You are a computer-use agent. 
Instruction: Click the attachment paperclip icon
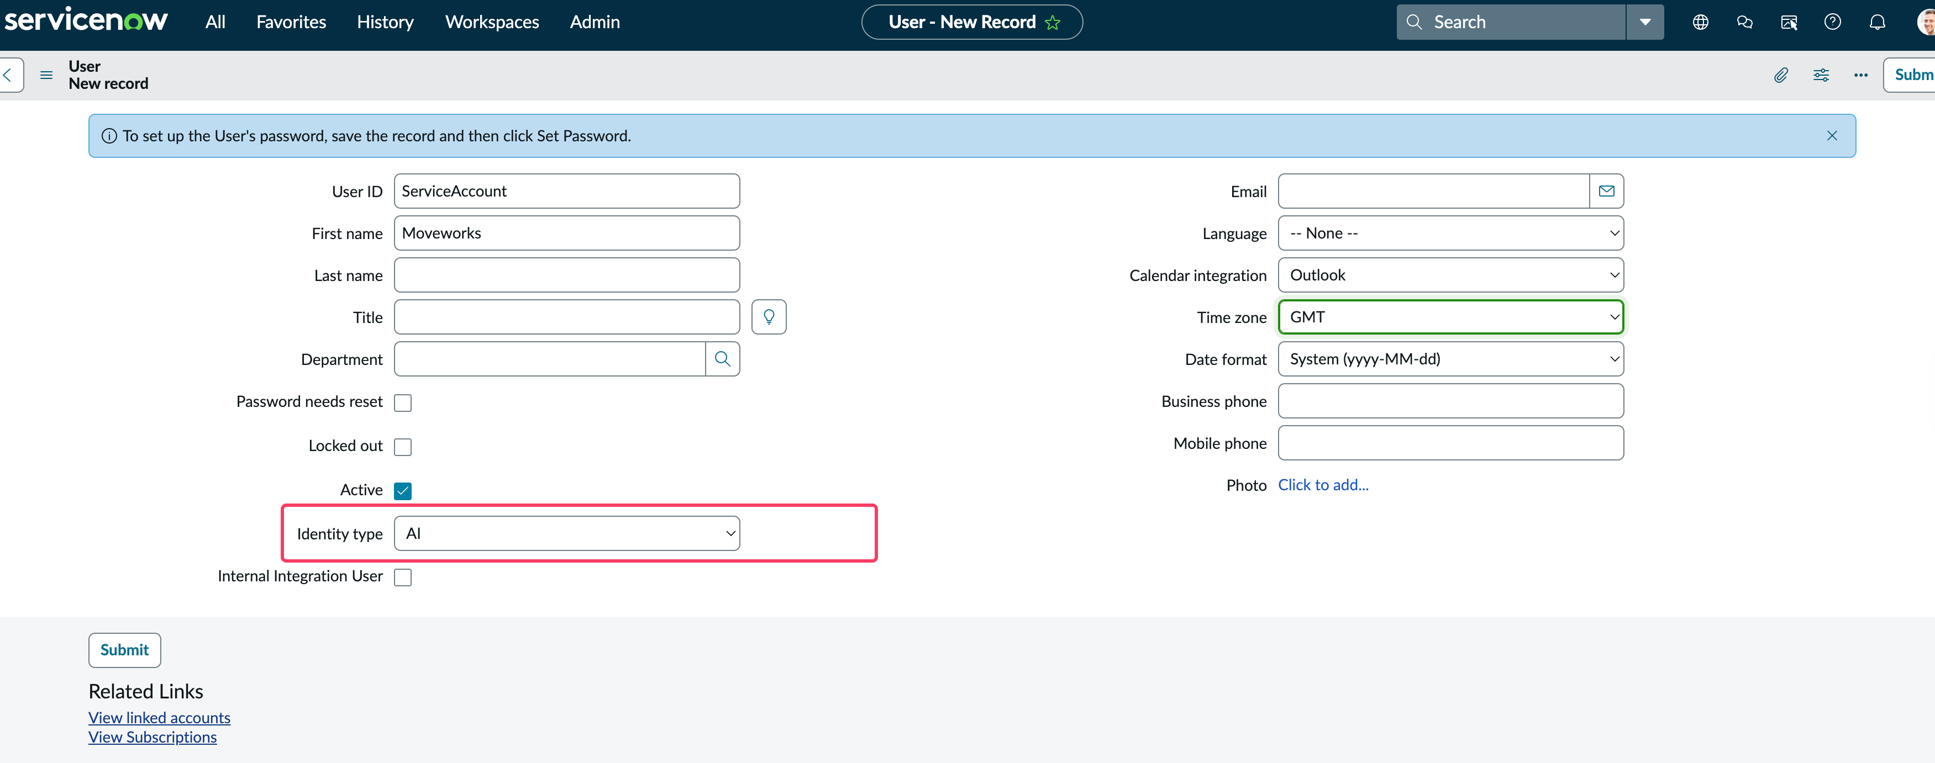coord(1780,75)
